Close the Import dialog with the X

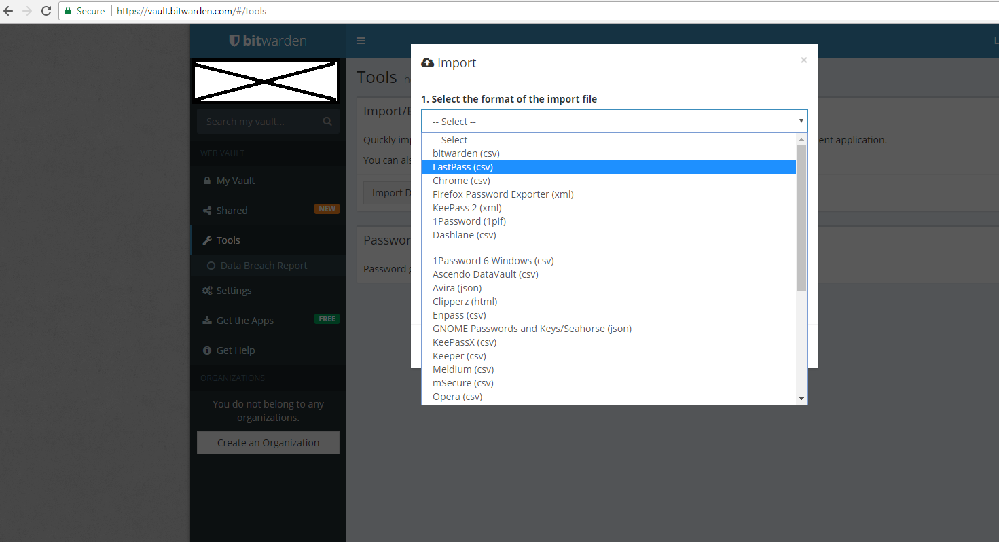(803, 60)
